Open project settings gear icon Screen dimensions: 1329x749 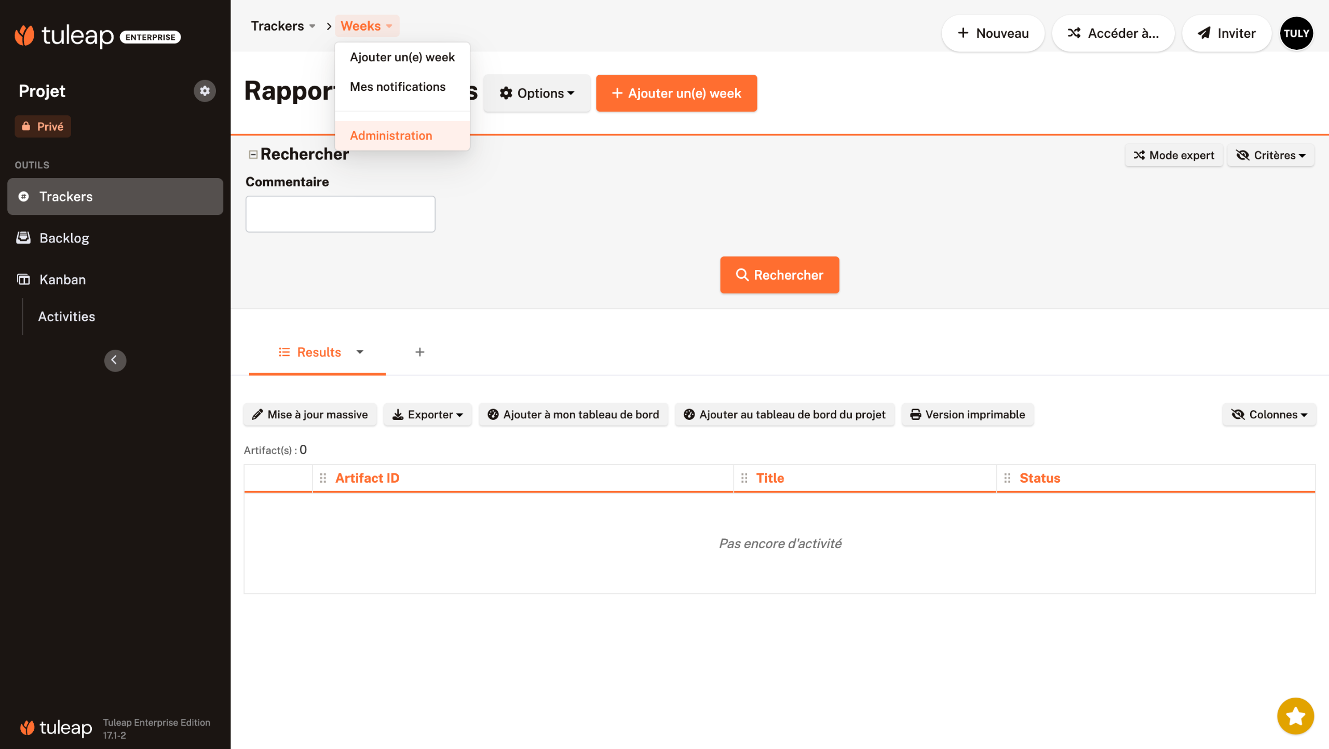coord(205,91)
